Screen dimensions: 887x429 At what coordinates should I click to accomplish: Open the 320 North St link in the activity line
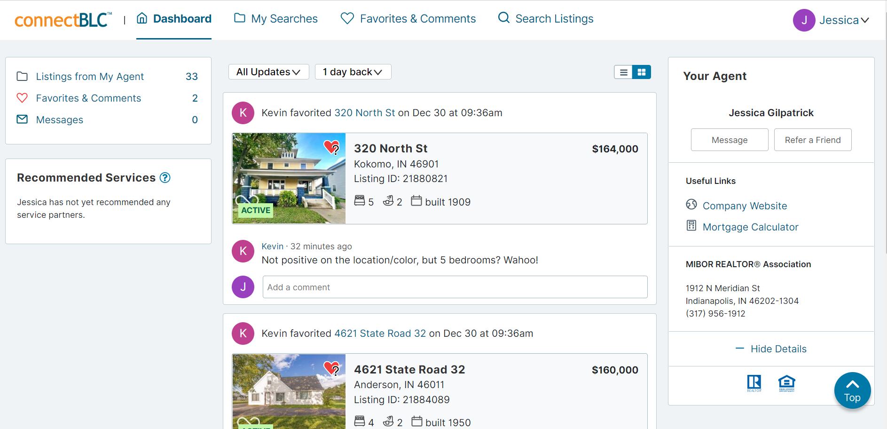[365, 113]
